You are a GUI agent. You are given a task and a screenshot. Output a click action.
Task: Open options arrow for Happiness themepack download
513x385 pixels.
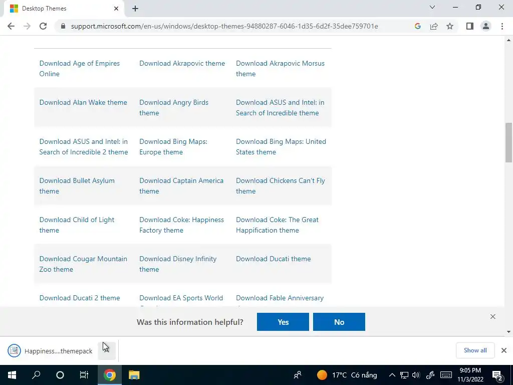pos(107,351)
